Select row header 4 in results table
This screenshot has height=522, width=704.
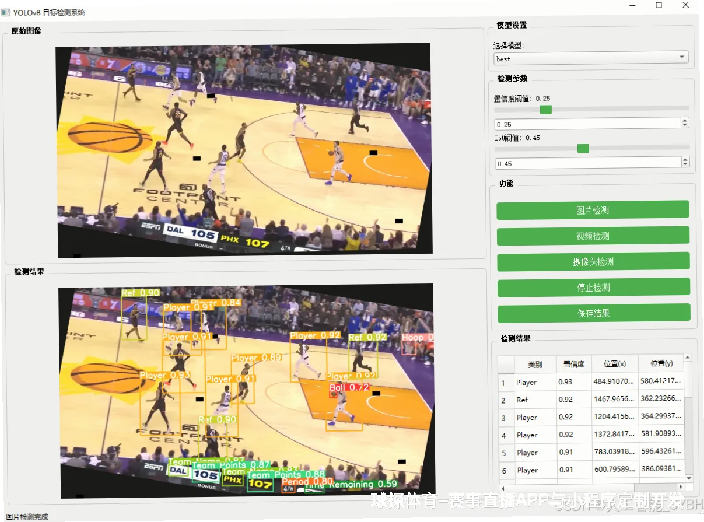coord(505,435)
